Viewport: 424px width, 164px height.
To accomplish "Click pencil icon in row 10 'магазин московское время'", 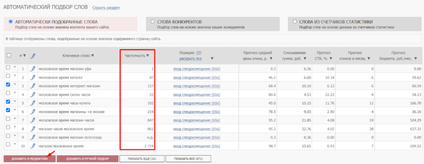I will click(33, 146).
